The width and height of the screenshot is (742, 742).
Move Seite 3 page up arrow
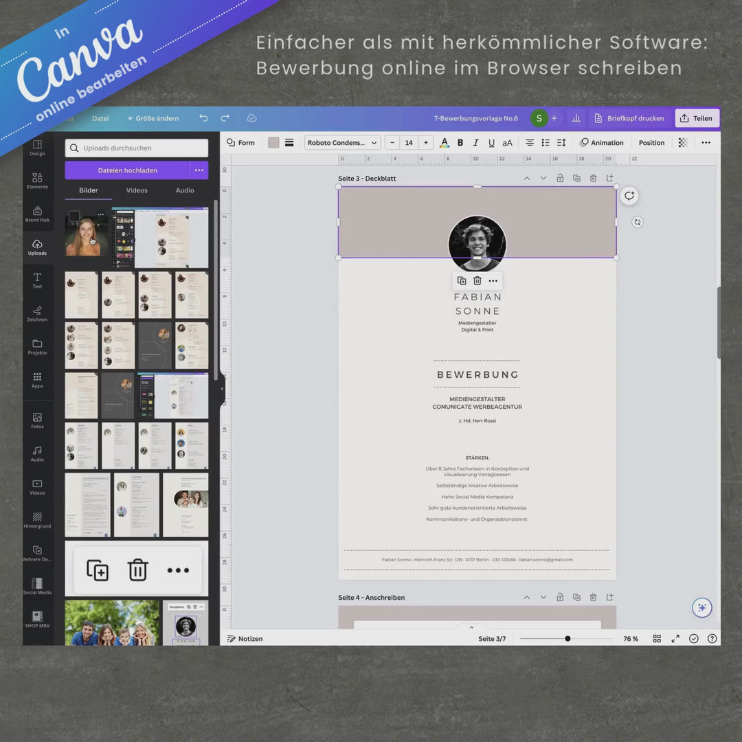pos(527,179)
